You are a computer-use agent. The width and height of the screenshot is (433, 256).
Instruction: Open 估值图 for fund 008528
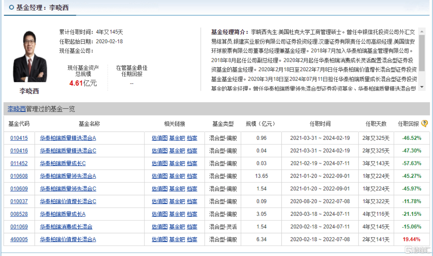tap(159, 214)
